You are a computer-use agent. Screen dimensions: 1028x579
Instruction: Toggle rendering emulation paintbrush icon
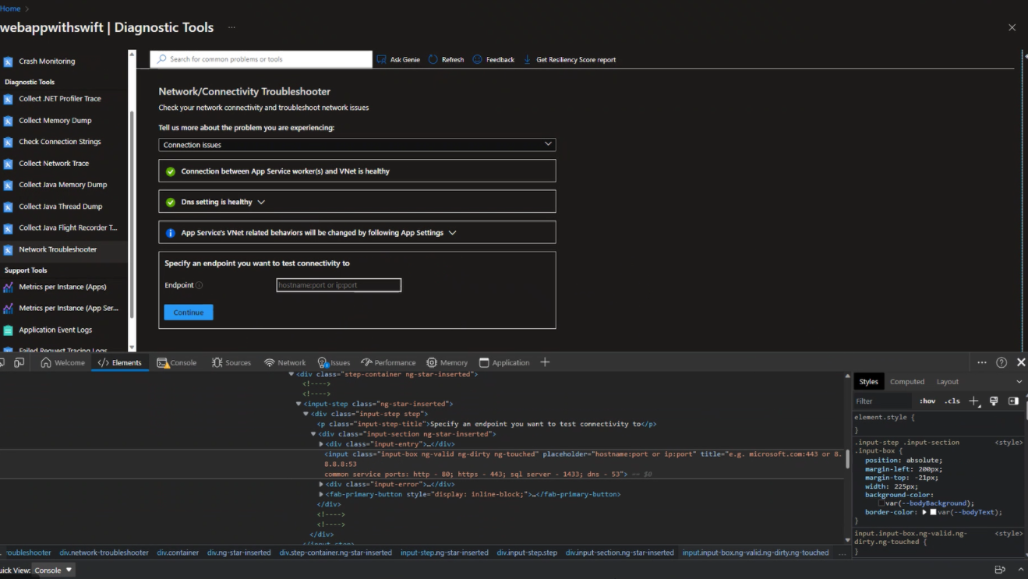pyautogui.click(x=994, y=401)
